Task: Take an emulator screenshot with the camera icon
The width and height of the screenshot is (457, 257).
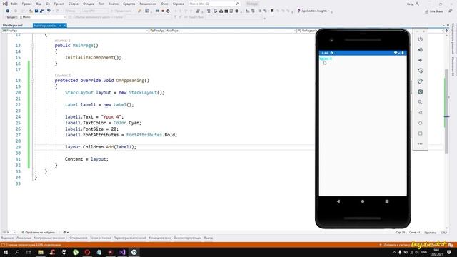Action: coord(421,91)
